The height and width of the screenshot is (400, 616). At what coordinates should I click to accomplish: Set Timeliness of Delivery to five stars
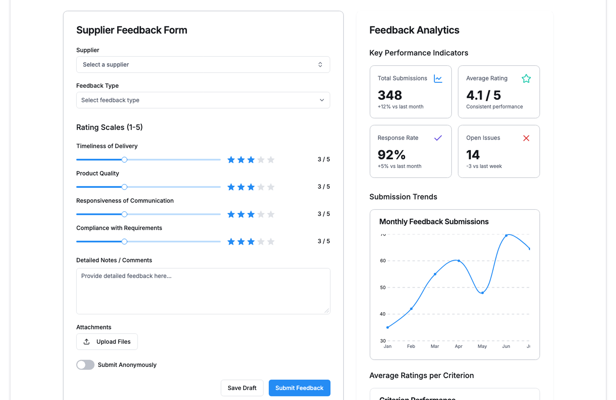271,160
